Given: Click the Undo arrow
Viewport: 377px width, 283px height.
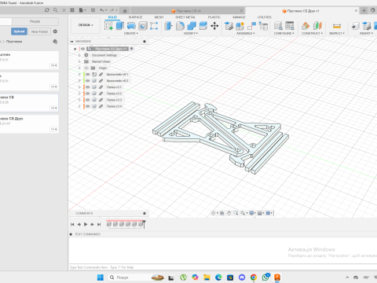Looking at the screenshot, I should coord(101,10).
